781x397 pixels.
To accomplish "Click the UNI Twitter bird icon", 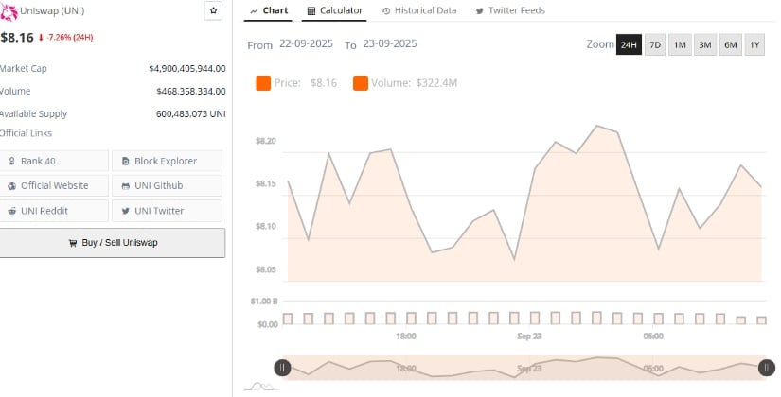I will click(x=126, y=211).
